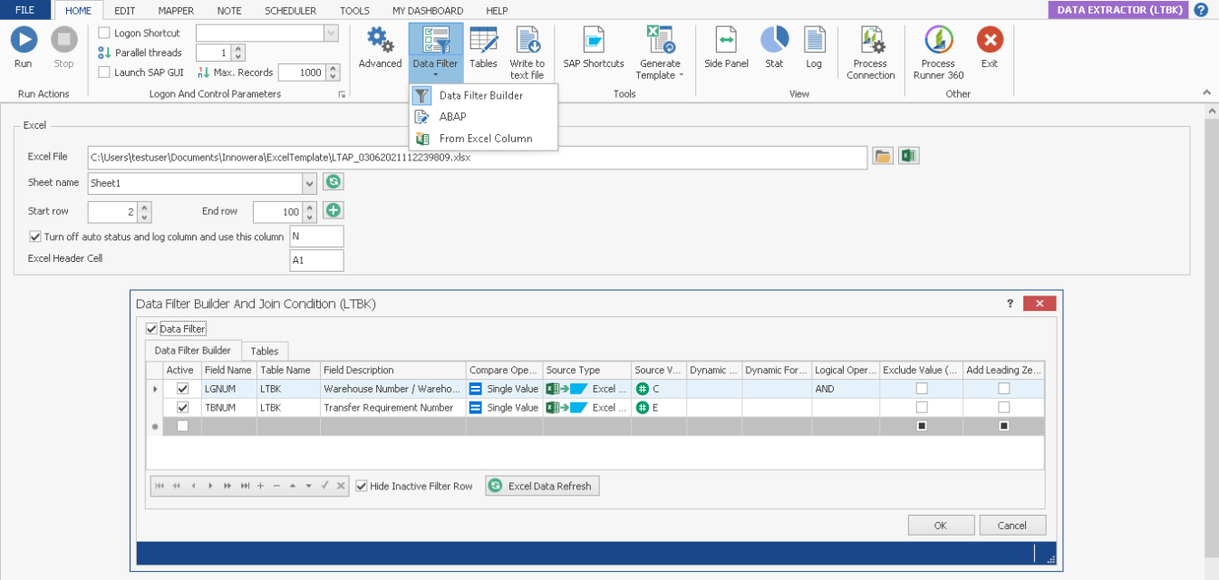
Task: Enable the Logon Shortcut checkbox
Action: click(104, 34)
